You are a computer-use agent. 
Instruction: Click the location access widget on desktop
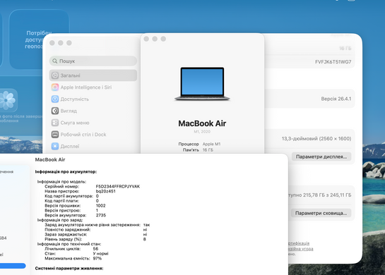pyautogui.click(x=39, y=39)
